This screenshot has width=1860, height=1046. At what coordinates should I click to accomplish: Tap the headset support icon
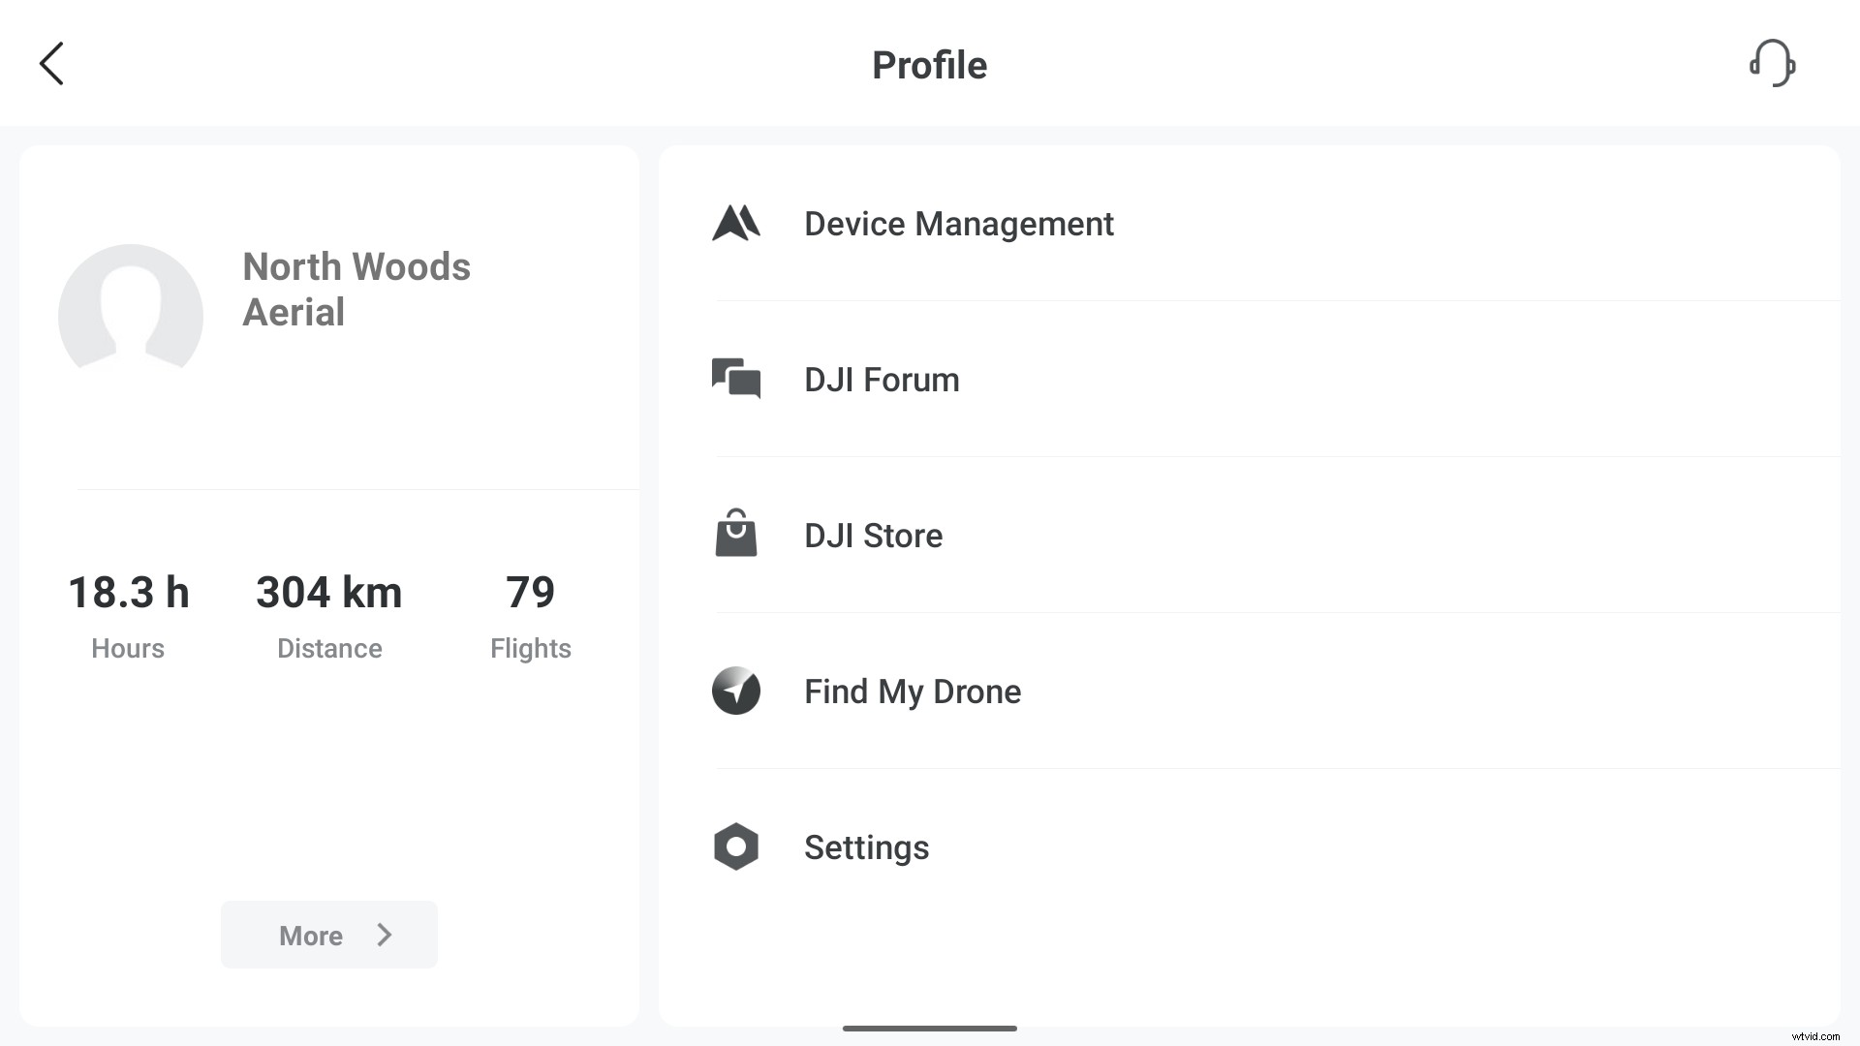[1774, 63]
